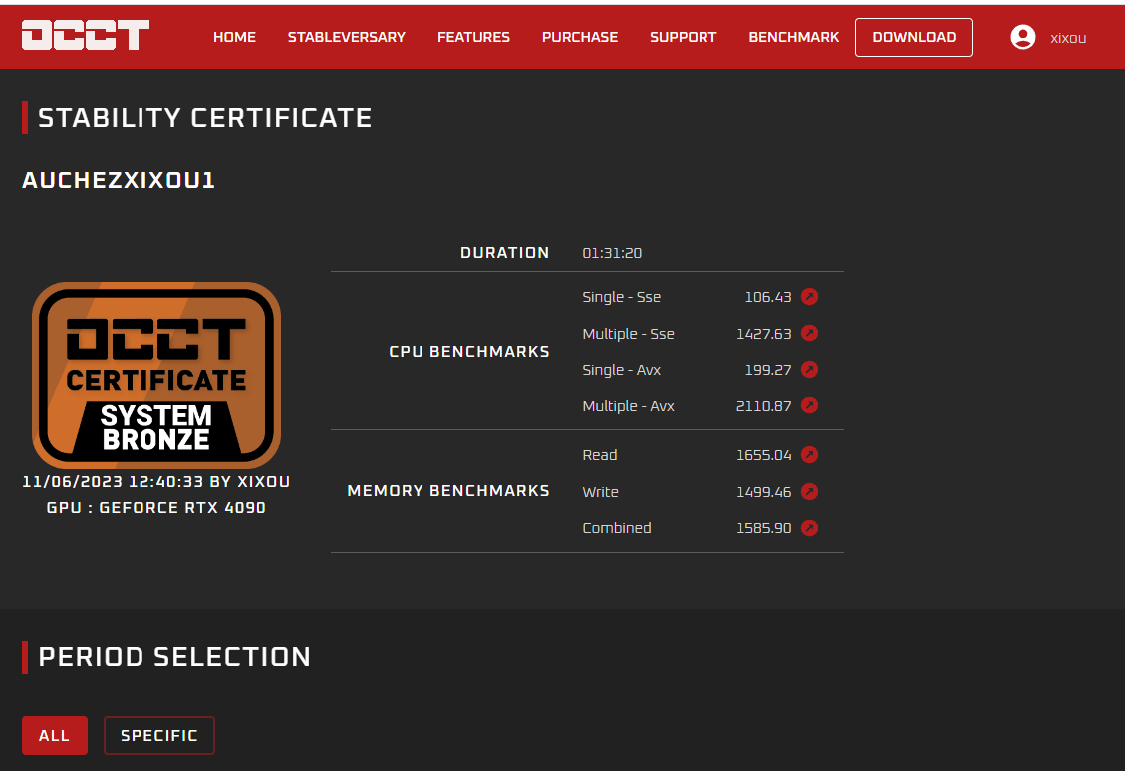Open Single - Avx score arrow link
Viewport: 1125px width, 771px height.
click(x=809, y=370)
